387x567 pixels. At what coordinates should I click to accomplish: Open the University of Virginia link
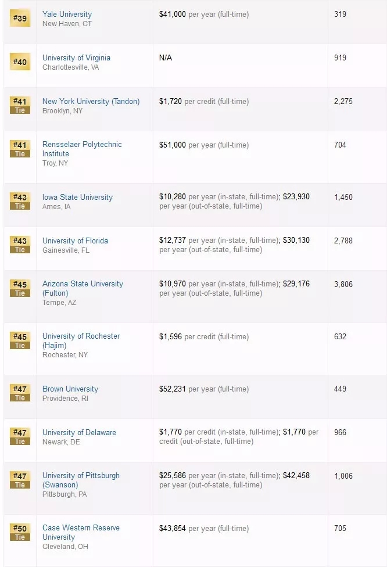(x=76, y=58)
